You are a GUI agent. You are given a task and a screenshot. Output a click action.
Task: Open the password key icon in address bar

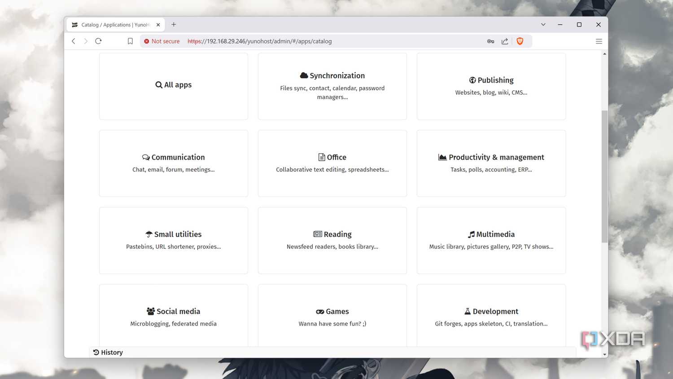(491, 41)
